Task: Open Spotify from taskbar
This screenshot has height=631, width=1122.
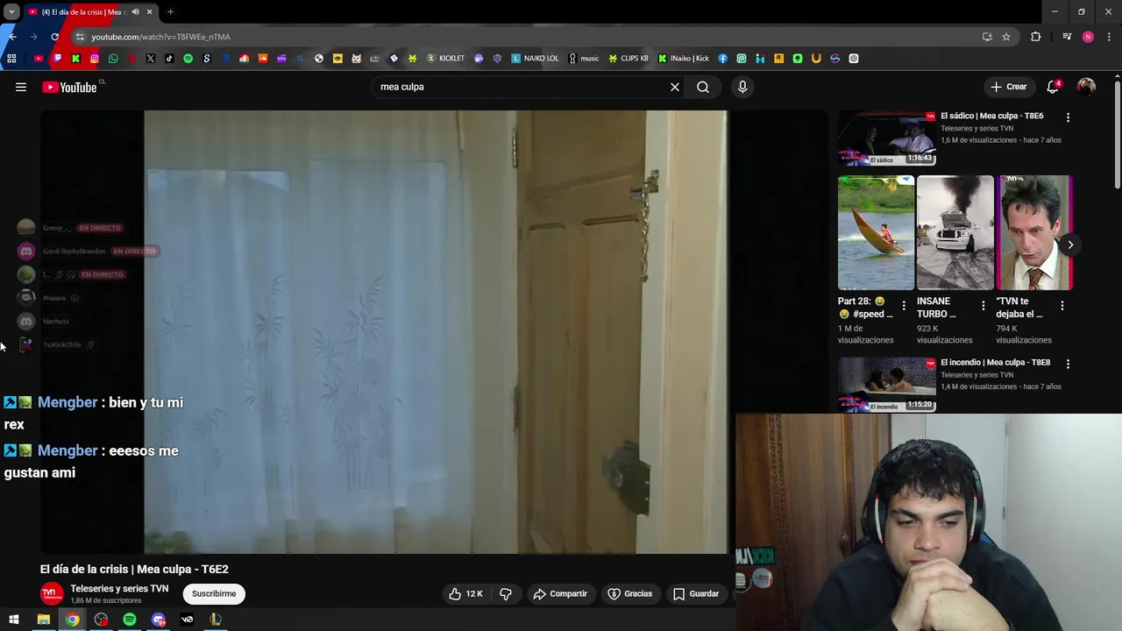Action: (130, 620)
